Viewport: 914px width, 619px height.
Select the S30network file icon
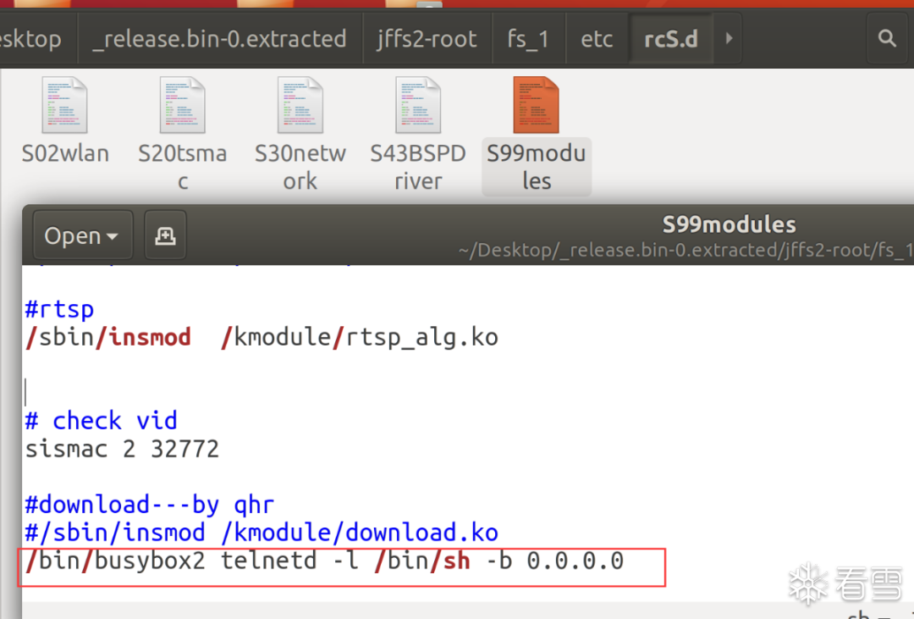[300, 106]
